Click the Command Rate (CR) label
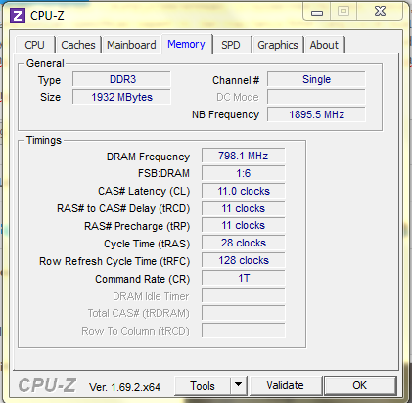Image resolution: width=412 pixels, height=403 pixels. [143, 279]
